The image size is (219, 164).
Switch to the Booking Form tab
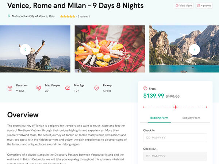click(x=159, y=118)
